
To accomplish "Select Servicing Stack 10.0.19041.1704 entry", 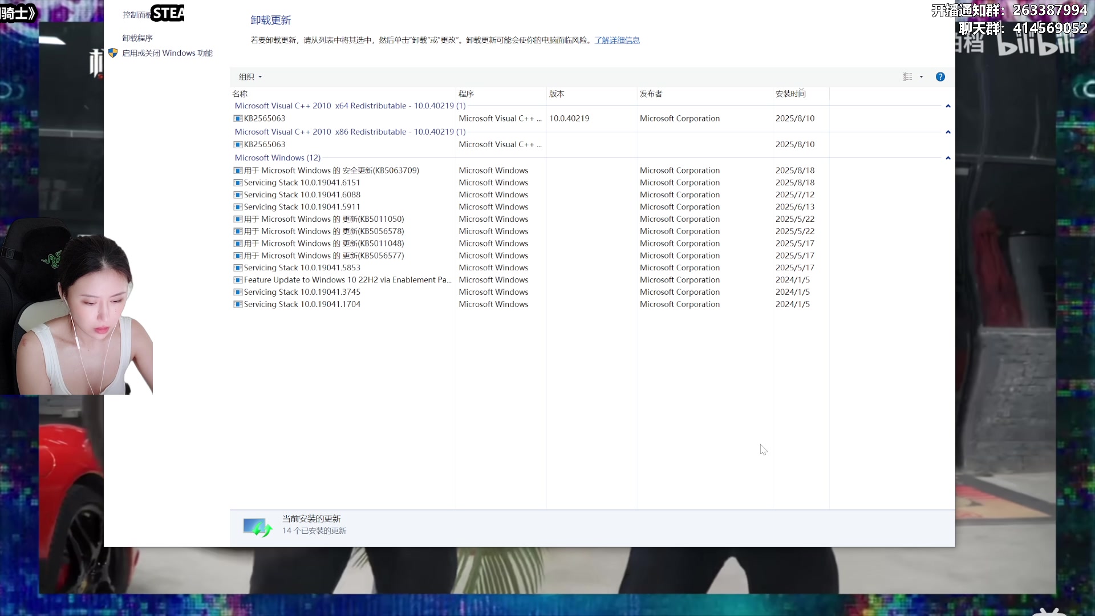I will click(302, 305).
